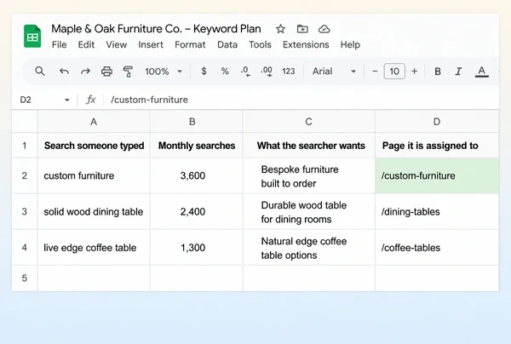This screenshot has height=344, width=511.
Task: Select highlighted cell /custom-furniture in column D
Action: coord(437,175)
